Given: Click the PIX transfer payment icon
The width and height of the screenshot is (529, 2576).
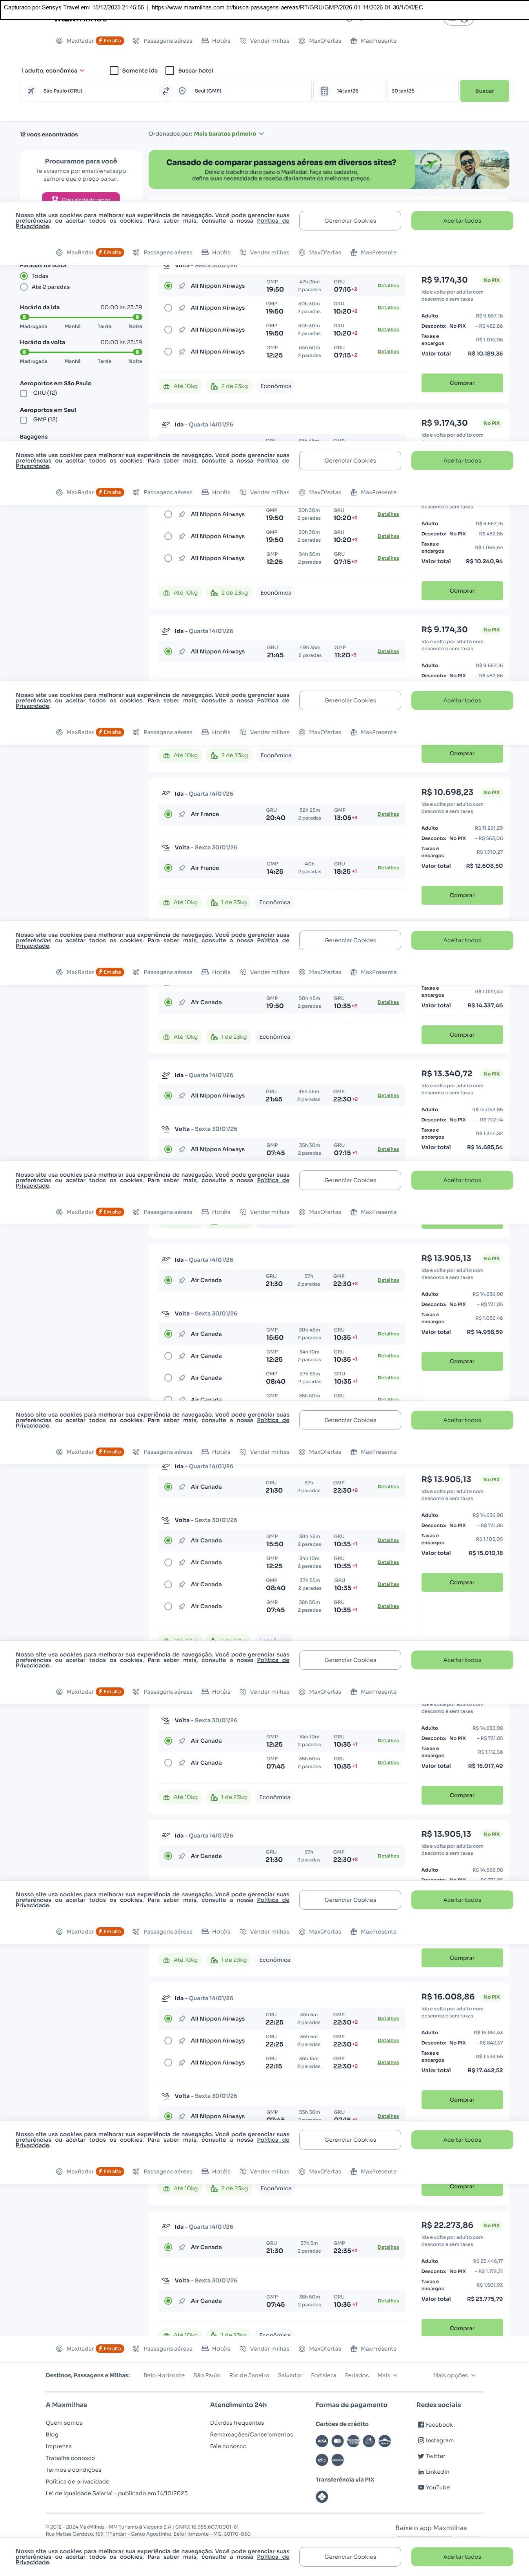Looking at the screenshot, I should [x=322, y=2496].
